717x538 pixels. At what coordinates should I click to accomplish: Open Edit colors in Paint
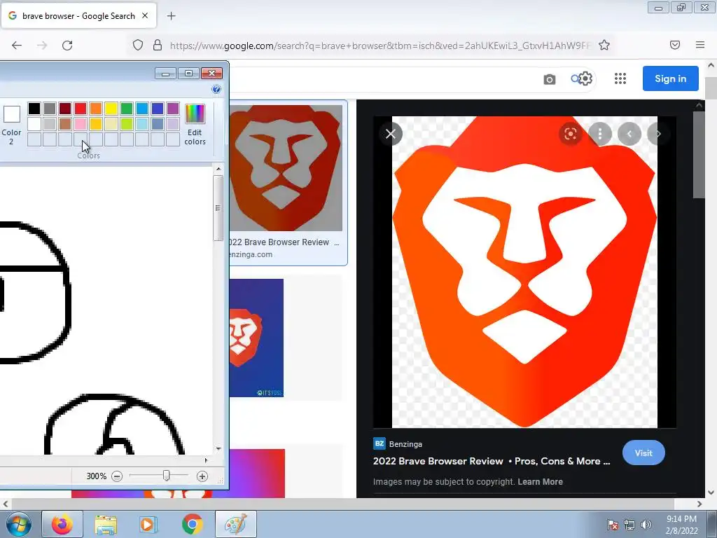(195, 125)
